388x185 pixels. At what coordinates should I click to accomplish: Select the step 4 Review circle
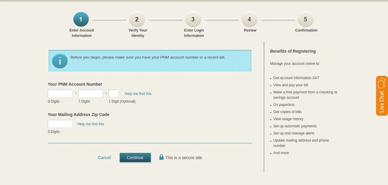click(249, 19)
